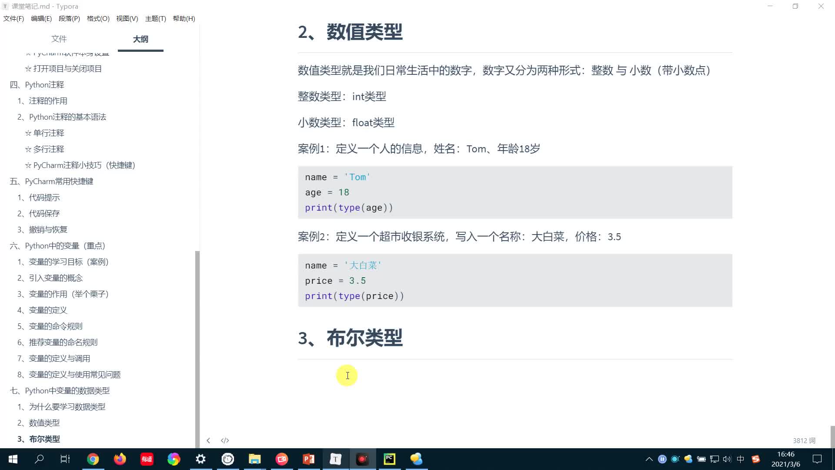Go to 1、为什么要学习数据类型 item
The height and width of the screenshot is (470, 835).
click(x=61, y=407)
